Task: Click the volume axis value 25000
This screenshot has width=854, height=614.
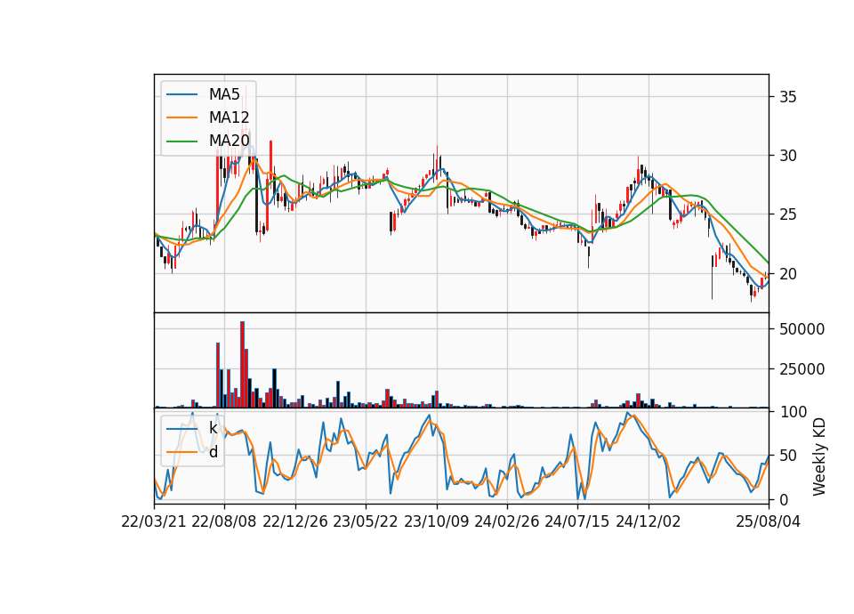Action: [x=802, y=368]
